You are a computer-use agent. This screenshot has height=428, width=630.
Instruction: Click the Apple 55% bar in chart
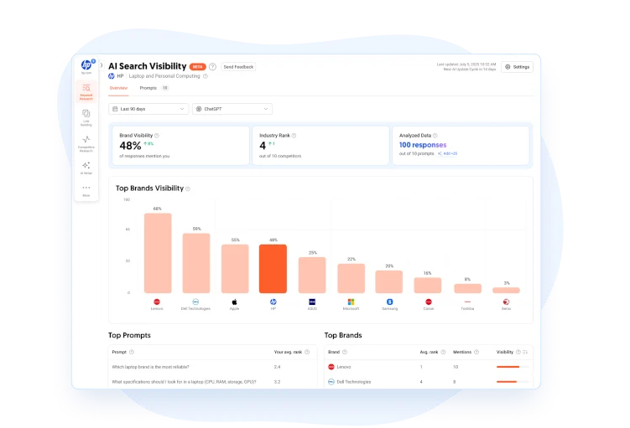pyautogui.click(x=235, y=269)
